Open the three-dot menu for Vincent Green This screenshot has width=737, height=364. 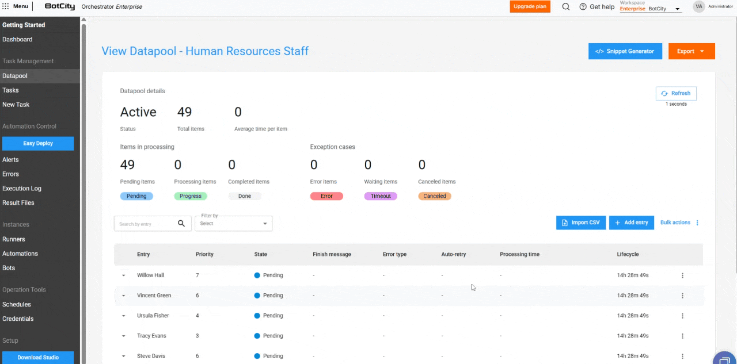[x=682, y=296]
